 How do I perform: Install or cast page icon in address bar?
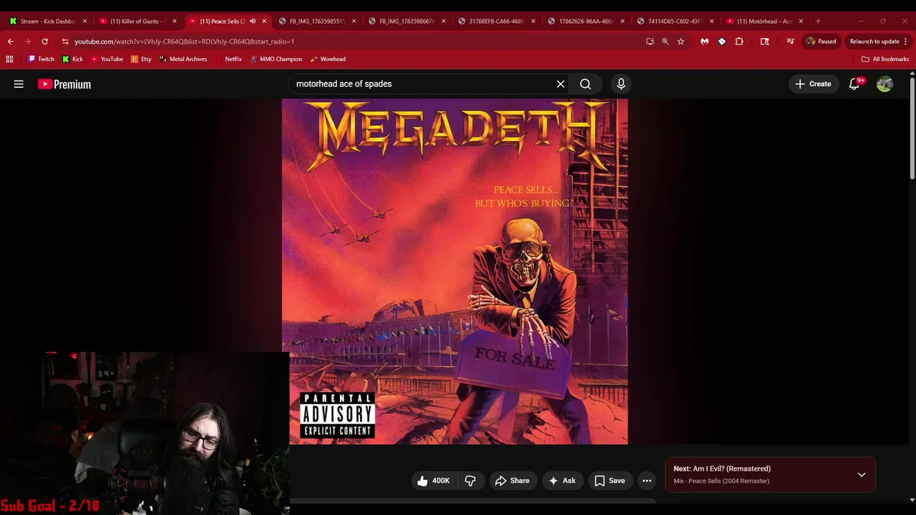coord(650,41)
